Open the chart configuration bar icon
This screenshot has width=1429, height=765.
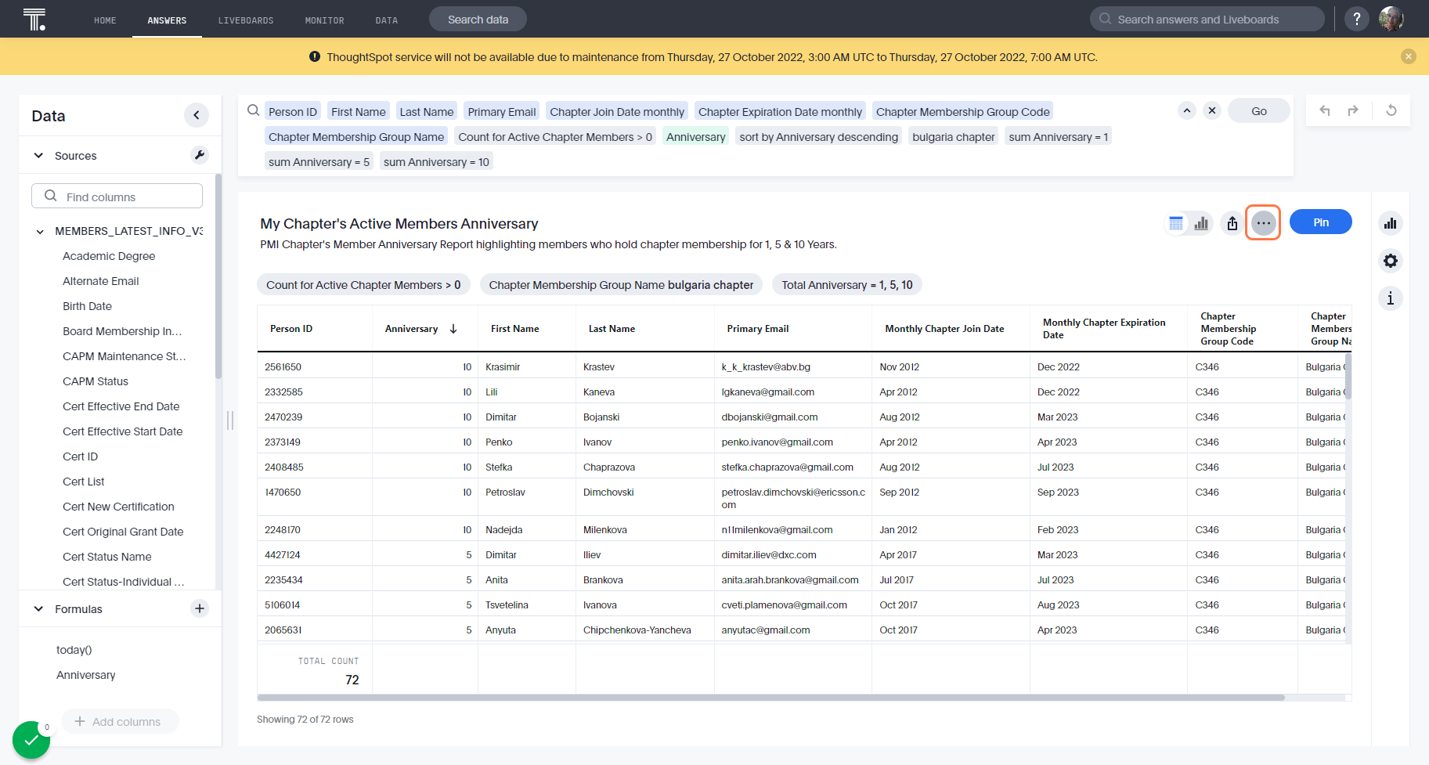[x=1391, y=223]
